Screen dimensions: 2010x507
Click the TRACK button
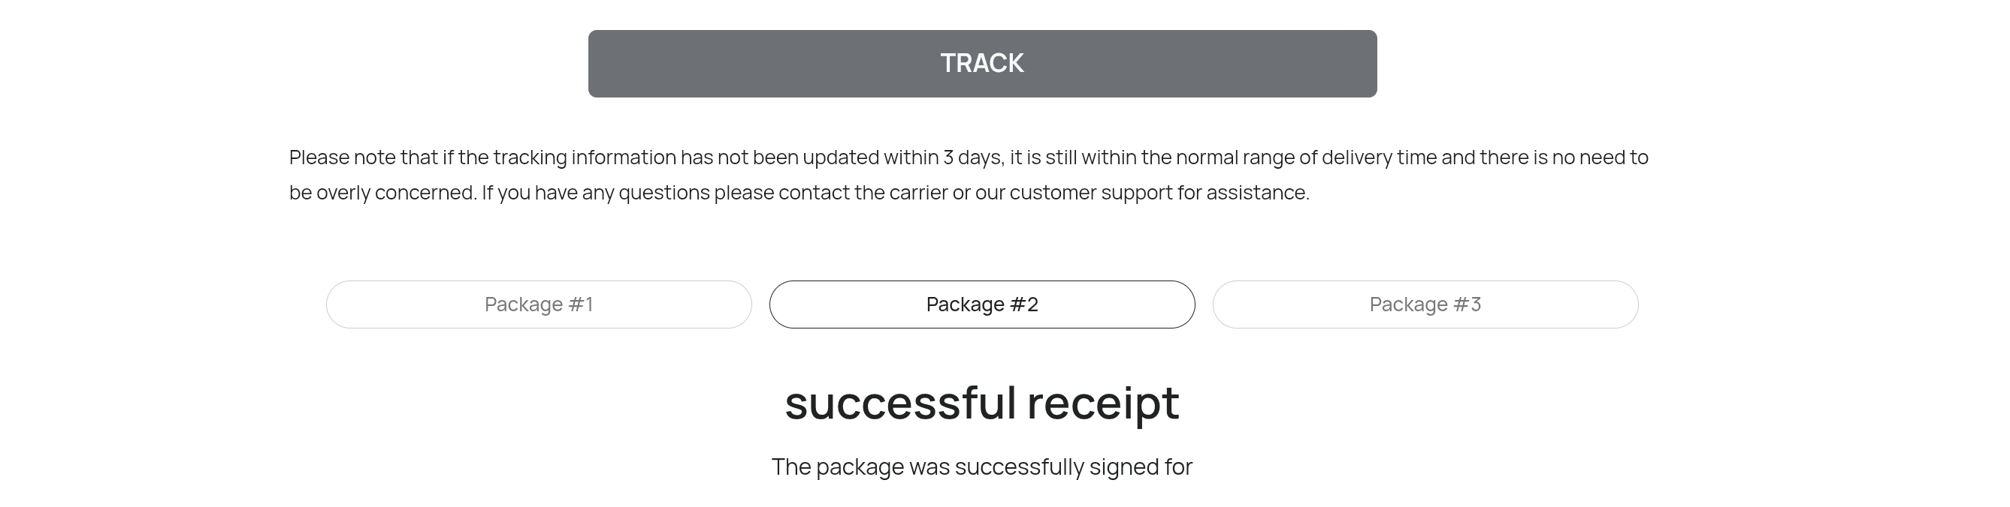pos(982,64)
